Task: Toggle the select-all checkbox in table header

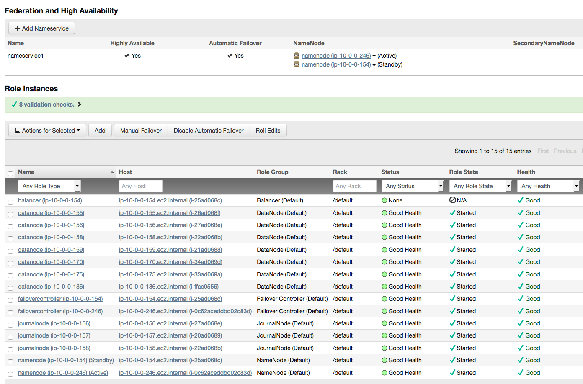Action: pyautogui.click(x=10, y=173)
